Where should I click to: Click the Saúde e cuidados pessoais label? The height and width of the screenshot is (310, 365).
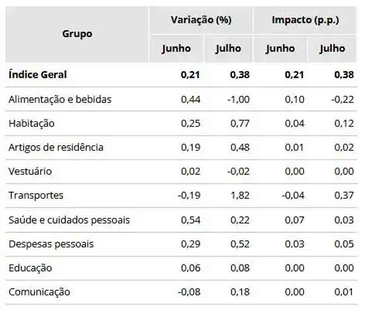click(69, 220)
